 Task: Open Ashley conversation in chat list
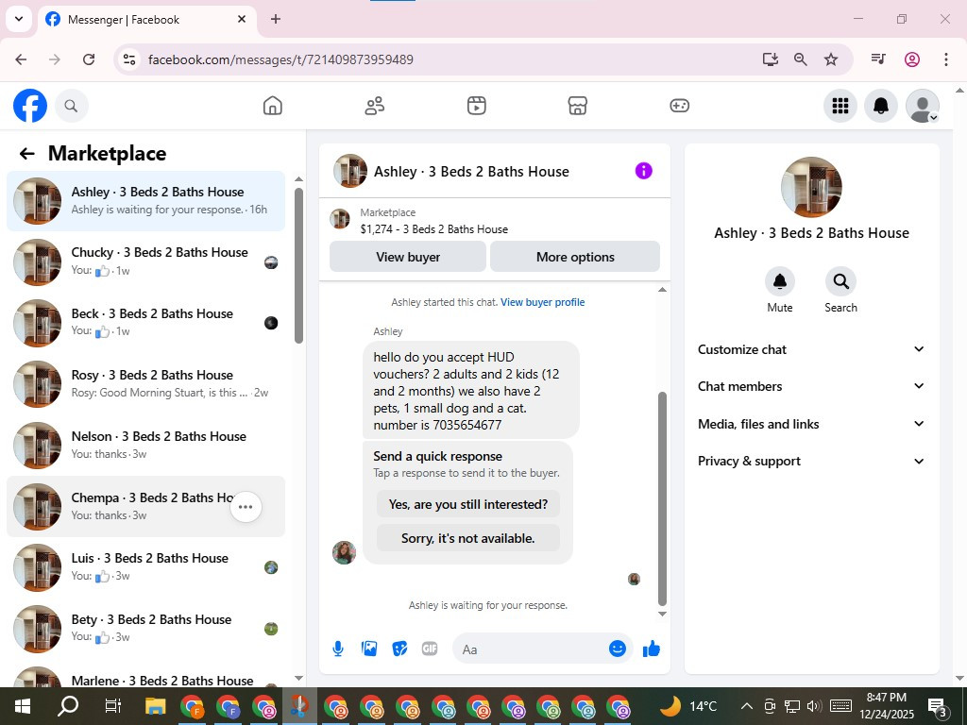(x=146, y=201)
